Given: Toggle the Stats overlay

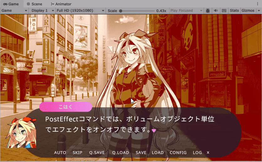Looking at the screenshot, I should coord(234,11).
